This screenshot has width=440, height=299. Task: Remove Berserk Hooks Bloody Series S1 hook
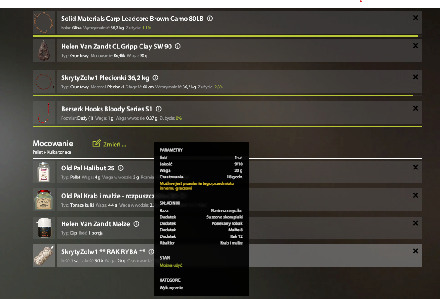pos(416,108)
